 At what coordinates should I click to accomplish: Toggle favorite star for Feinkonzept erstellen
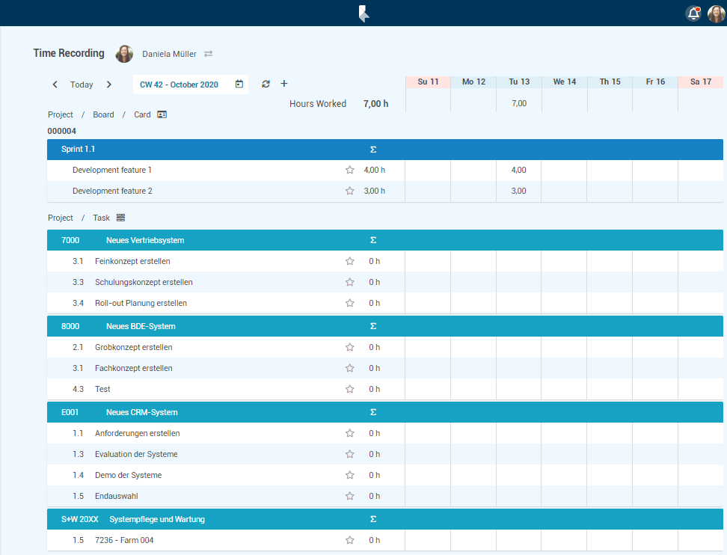(349, 261)
